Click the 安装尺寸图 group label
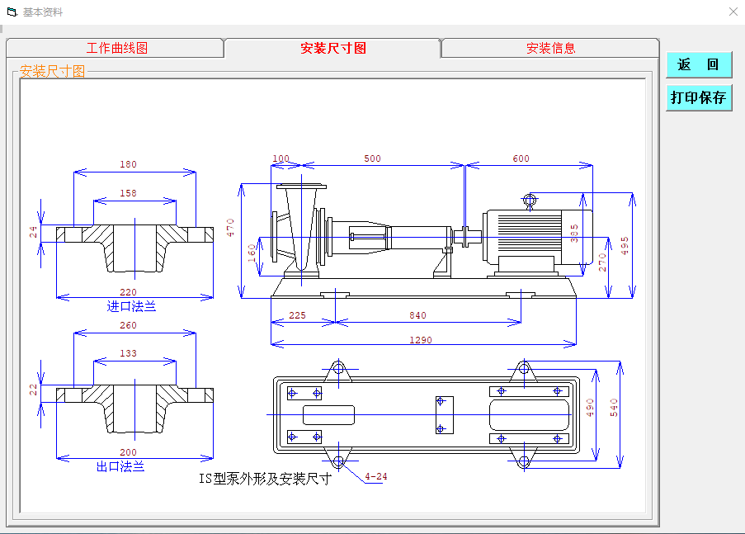Screen dimensions: 745x534 pos(52,71)
